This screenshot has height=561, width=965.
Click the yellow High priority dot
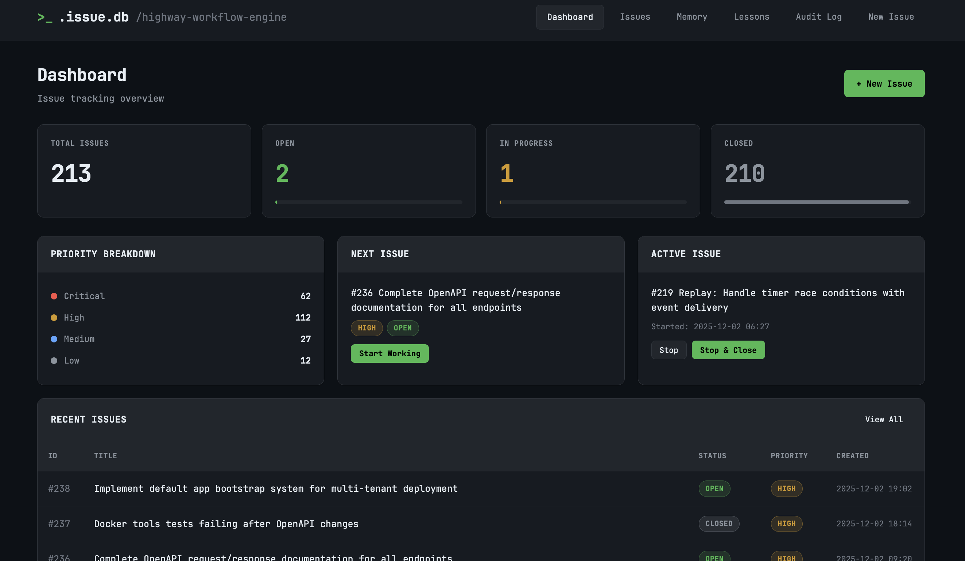(54, 317)
